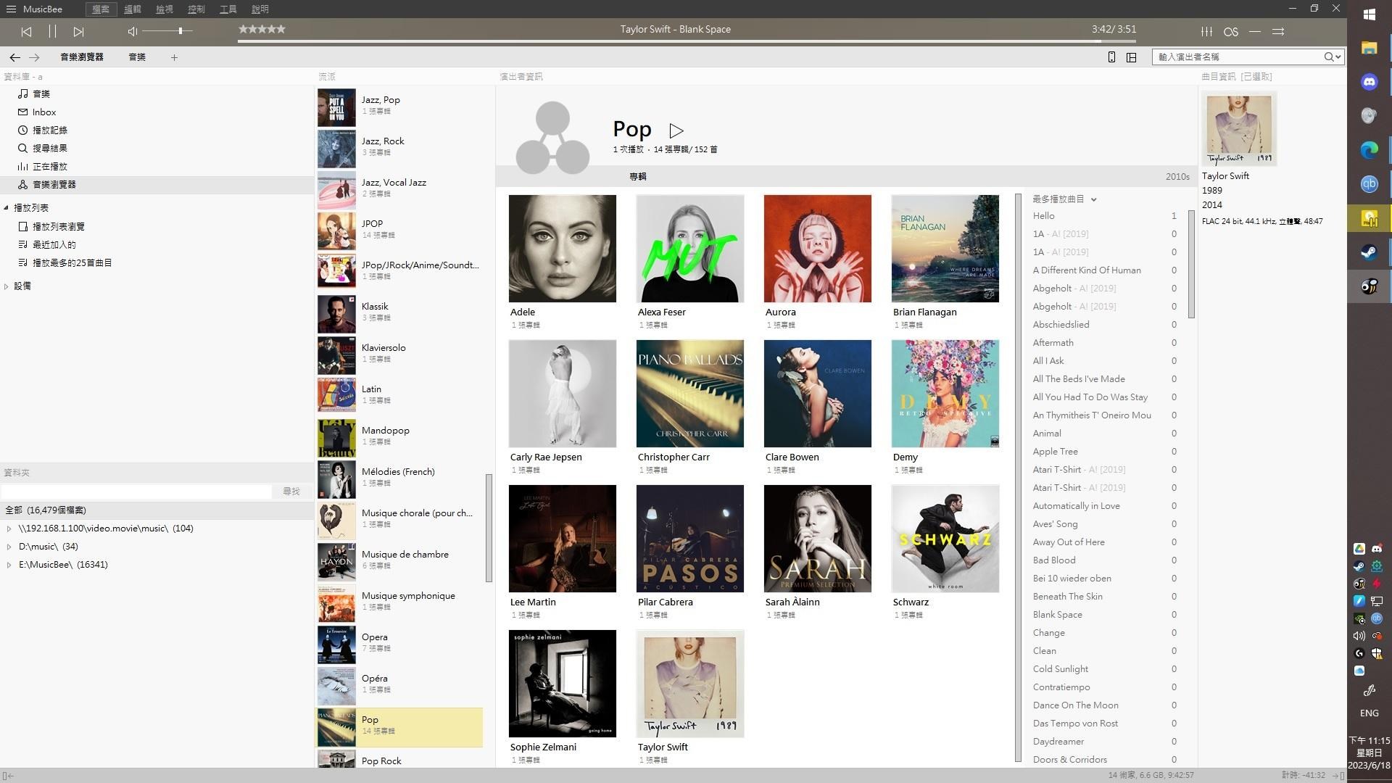
Task: Mute audio via the volume speaker icon
Action: coord(131,31)
